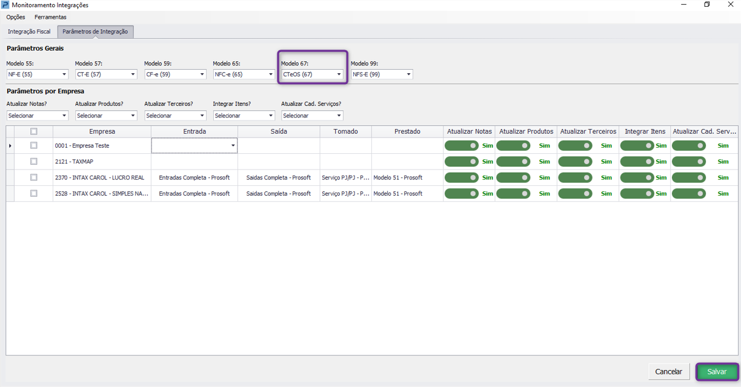Toggle Atualizar Notas for 2528 INTAX CAROL

point(462,194)
